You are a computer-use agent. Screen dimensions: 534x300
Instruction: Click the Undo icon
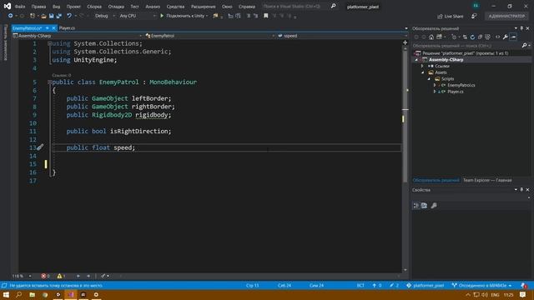[69, 16]
